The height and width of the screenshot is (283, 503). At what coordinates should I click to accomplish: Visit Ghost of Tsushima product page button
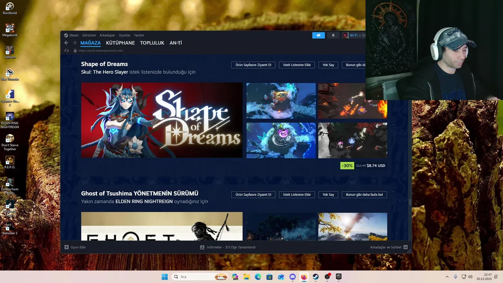[253, 195]
